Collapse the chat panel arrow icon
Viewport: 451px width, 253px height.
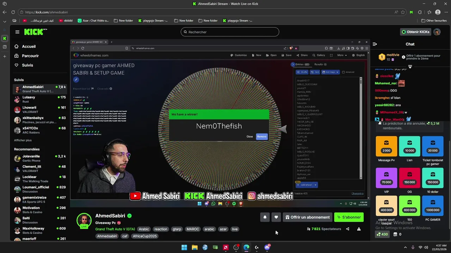coord(375,44)
